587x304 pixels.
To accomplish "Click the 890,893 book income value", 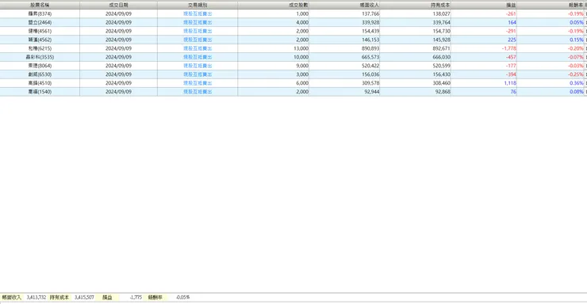I will coord(370,48).
